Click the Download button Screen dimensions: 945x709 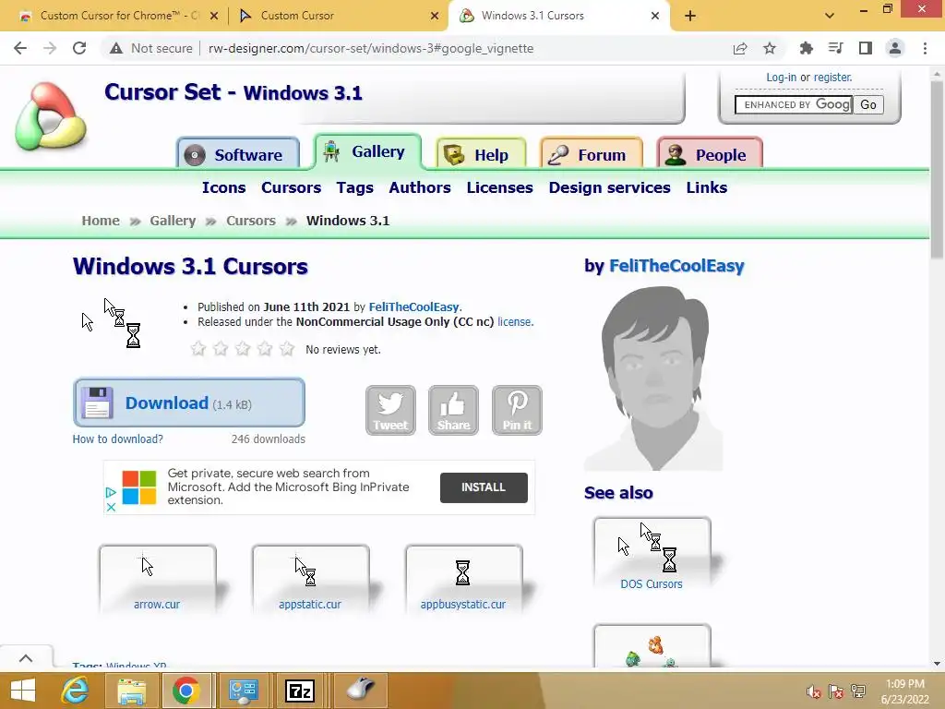[188, 403]
